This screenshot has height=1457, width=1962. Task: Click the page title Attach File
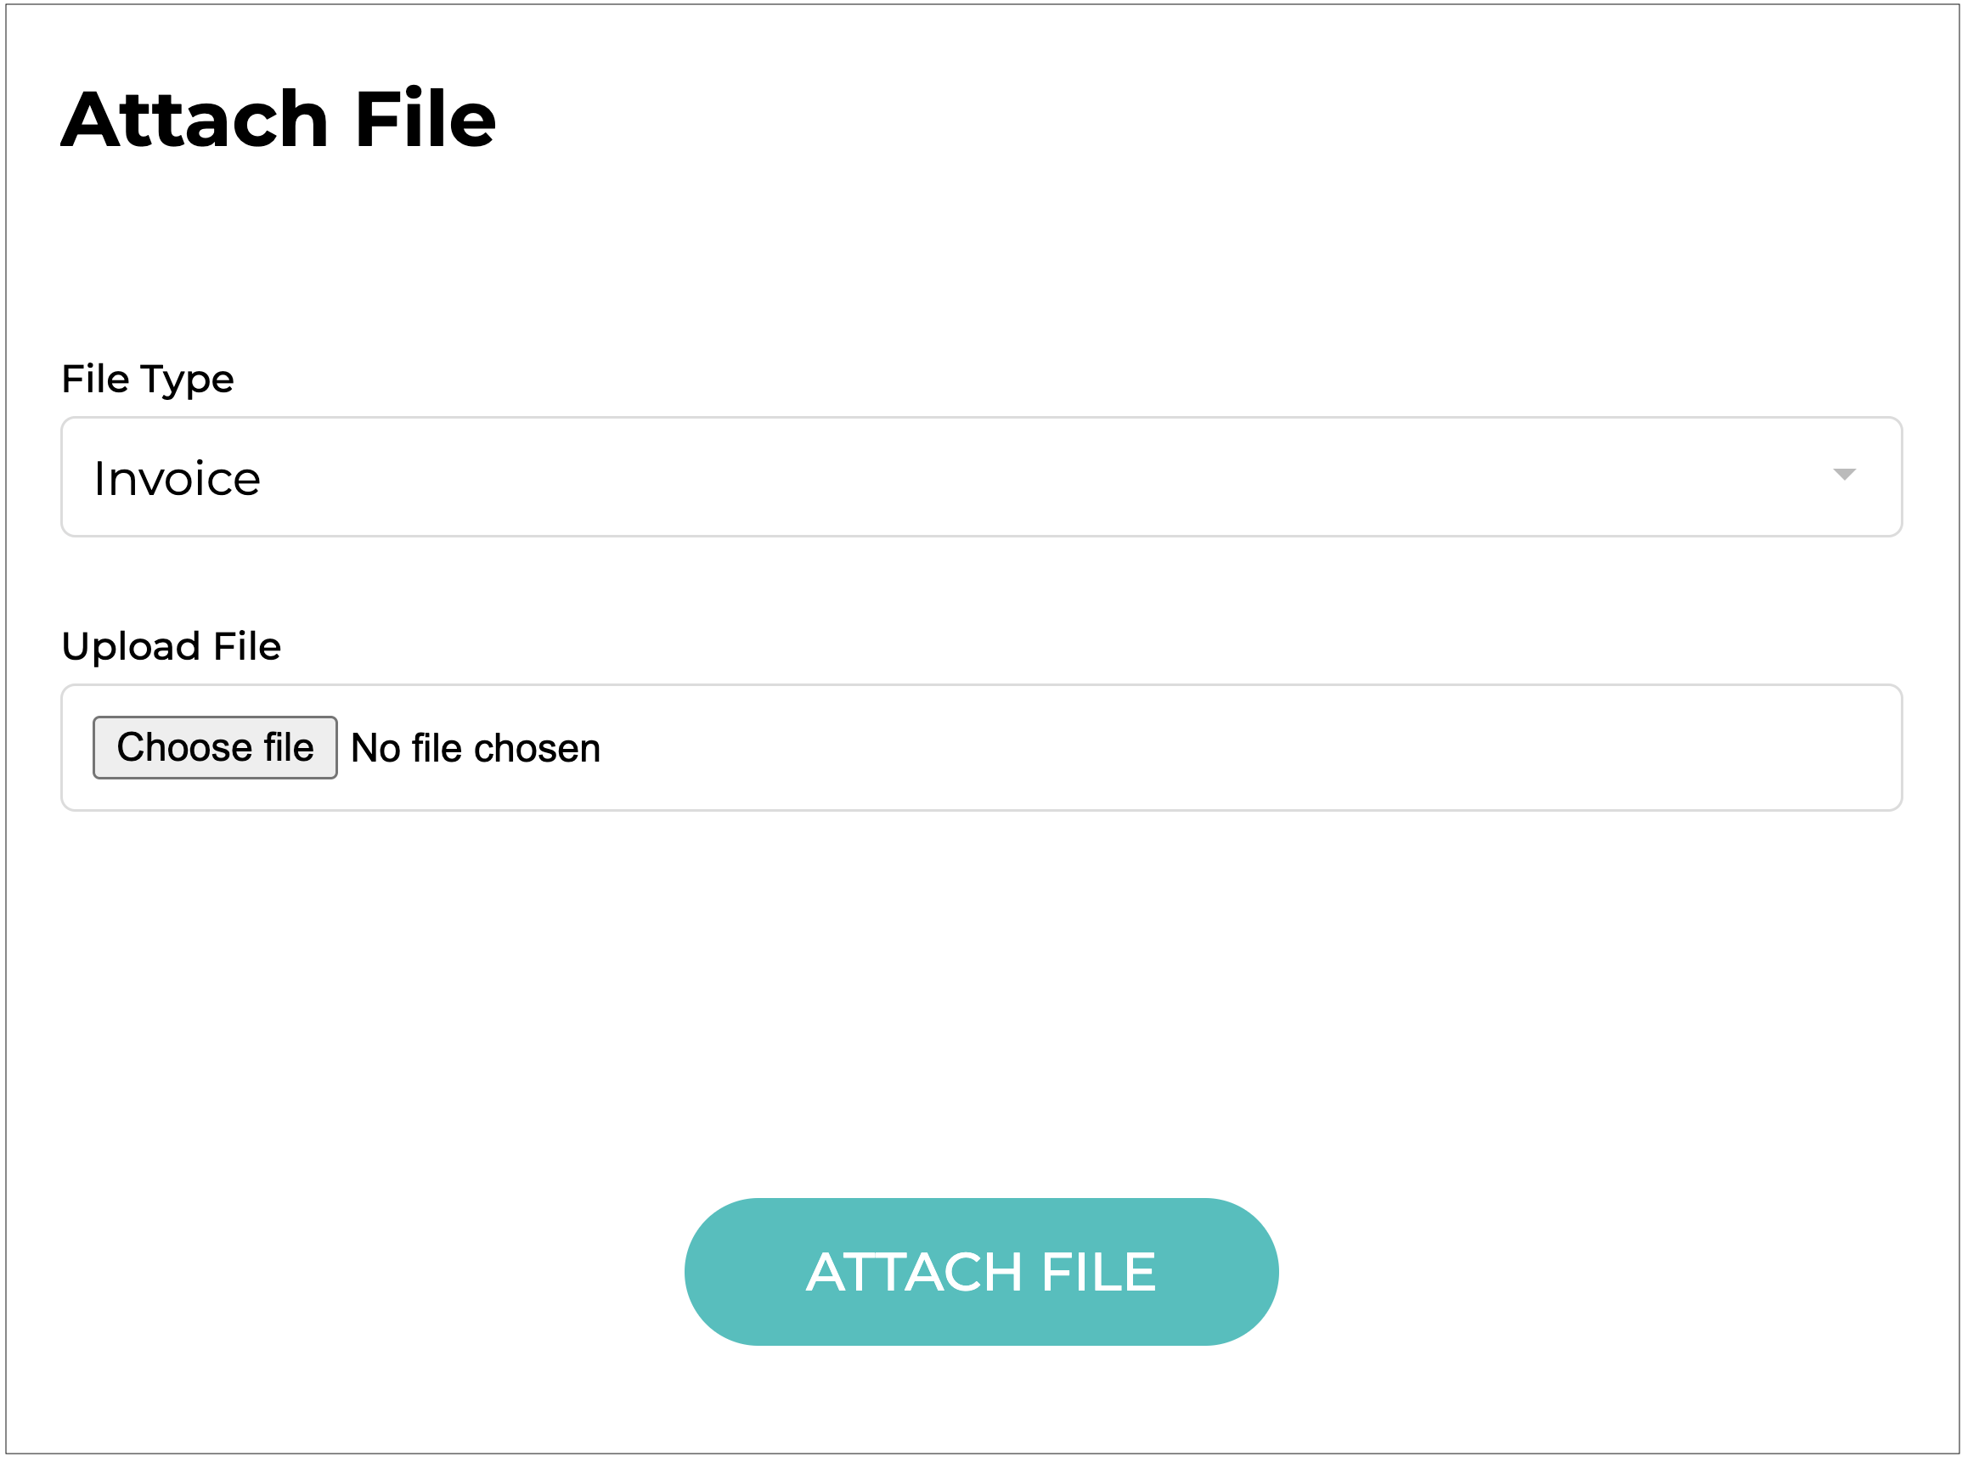point(279,119)
